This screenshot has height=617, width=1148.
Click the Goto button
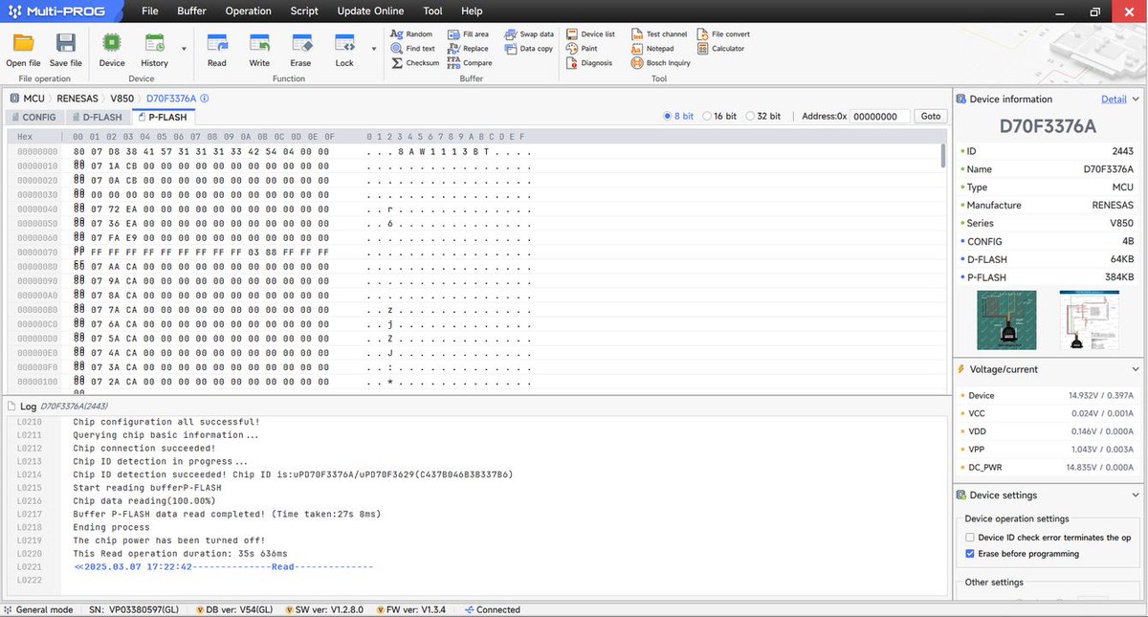(x=931, y=116)
